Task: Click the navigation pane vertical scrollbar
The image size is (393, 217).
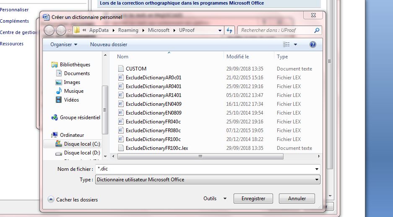Action: (x=105, y=110)
